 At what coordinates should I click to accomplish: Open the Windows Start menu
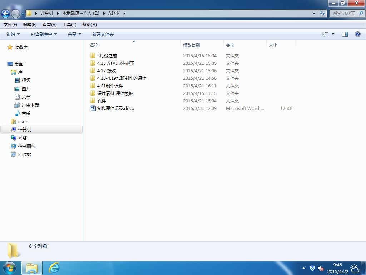[9, 268]
